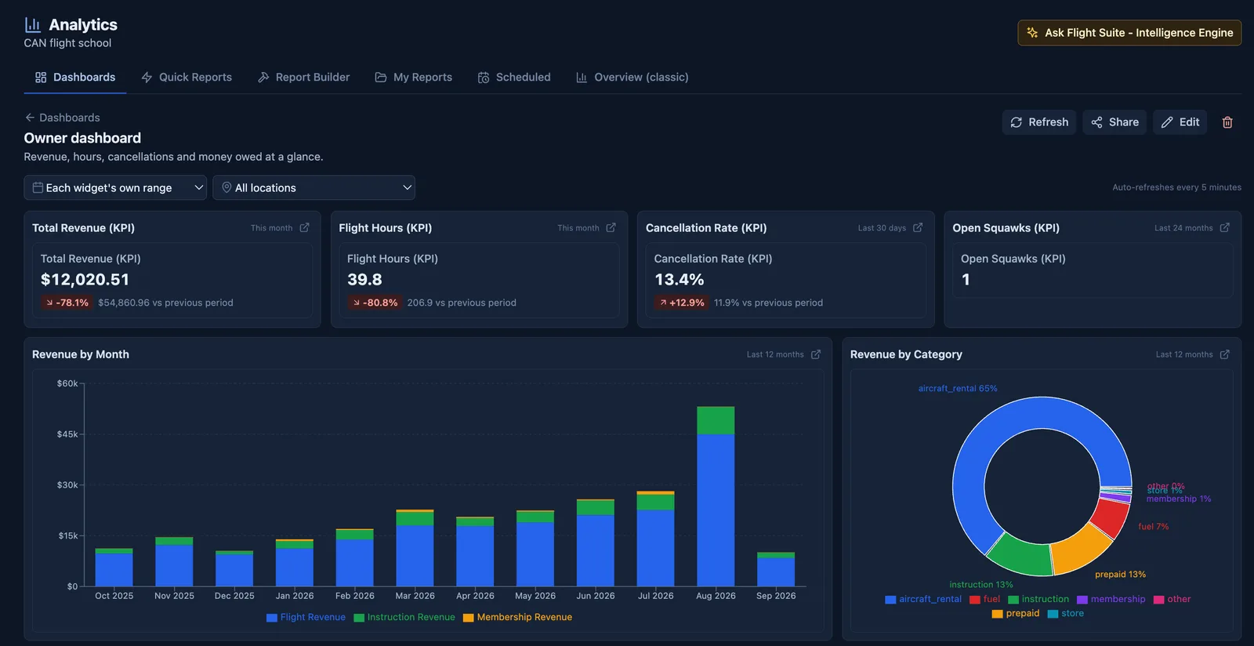
Task: Expand the All locations dropdown chevron
Action: pos(407,187)
